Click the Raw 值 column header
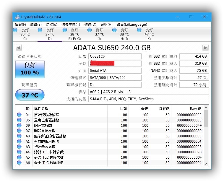The width and height of the screenshot is (224, 182). (187, 108)
